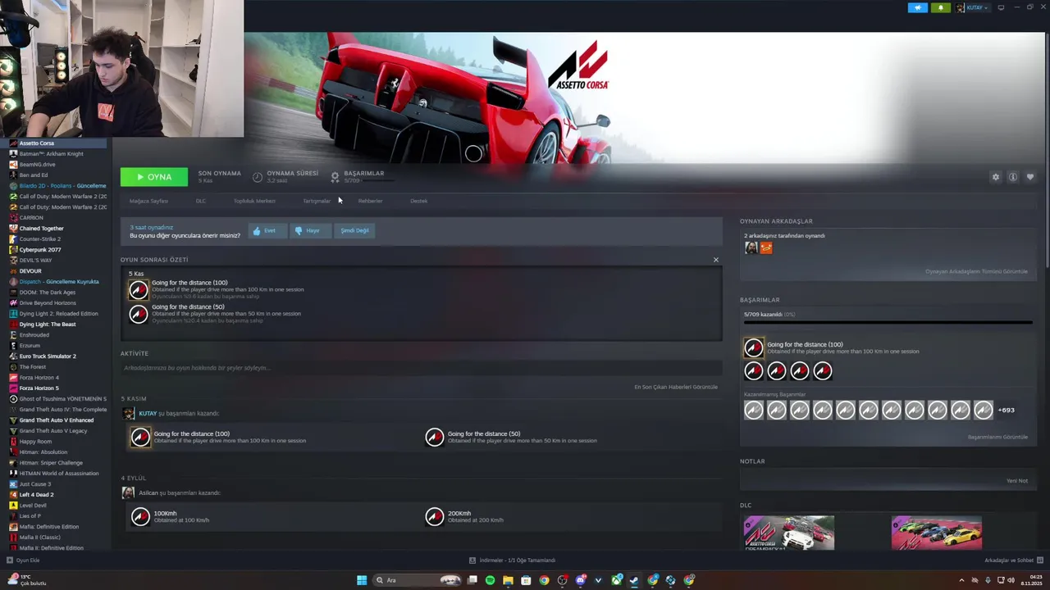Viewport: 1050px width, 590px height.
Task: Open the Topluluk Merkezi tab
Action: 254,201
